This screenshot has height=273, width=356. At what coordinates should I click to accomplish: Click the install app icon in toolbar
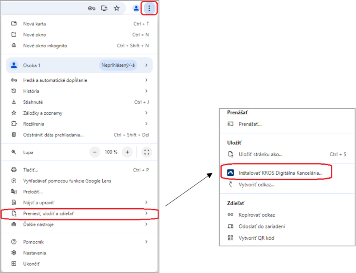tap(104, 8)
